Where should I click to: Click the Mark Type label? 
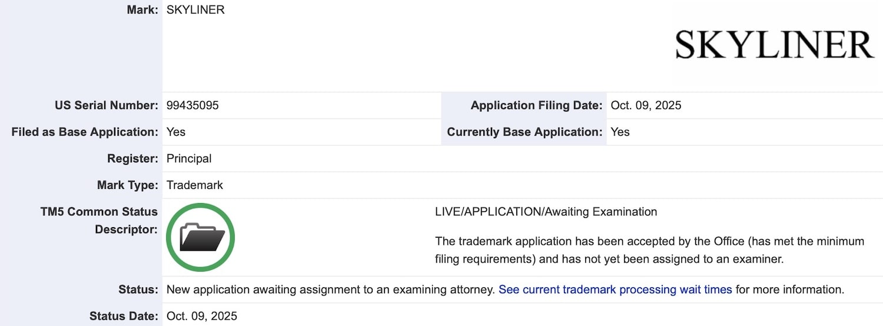click(x=127, y=185)
